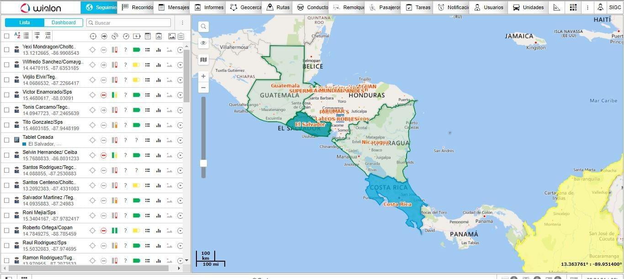Expand options menu for Wilfredo Sanchez
The image size is (624, 279).
pos(180,65)
